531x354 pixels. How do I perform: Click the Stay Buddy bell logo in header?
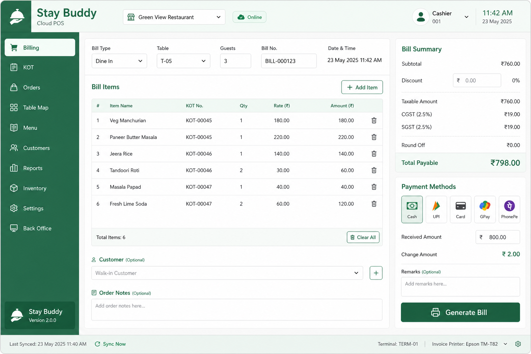[x=16, y=17]
